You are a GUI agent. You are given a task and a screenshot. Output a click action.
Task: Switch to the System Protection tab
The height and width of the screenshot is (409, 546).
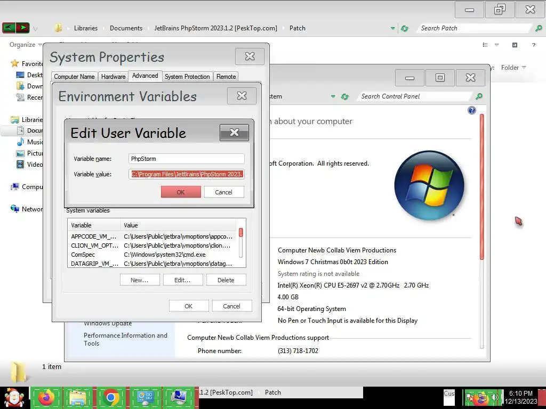pos(187,77)
